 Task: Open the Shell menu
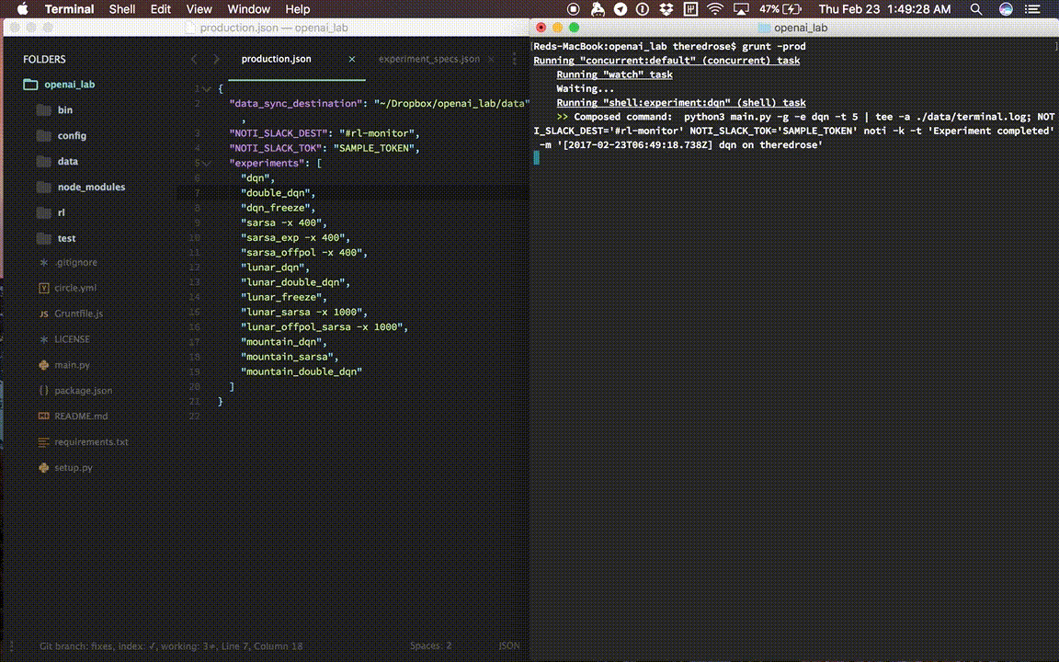click(x=122, y=9)
